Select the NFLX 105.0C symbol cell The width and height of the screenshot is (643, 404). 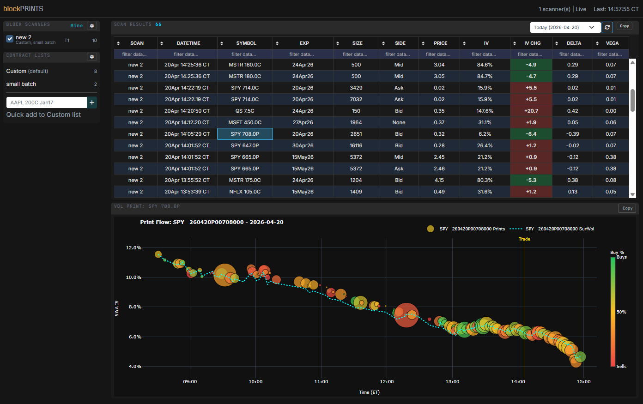[x=245, y=192]
